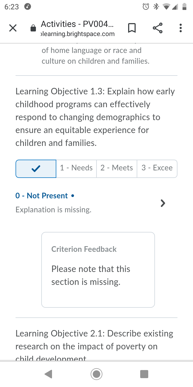Bookmark this page with bookmark icon

[132, 28]
